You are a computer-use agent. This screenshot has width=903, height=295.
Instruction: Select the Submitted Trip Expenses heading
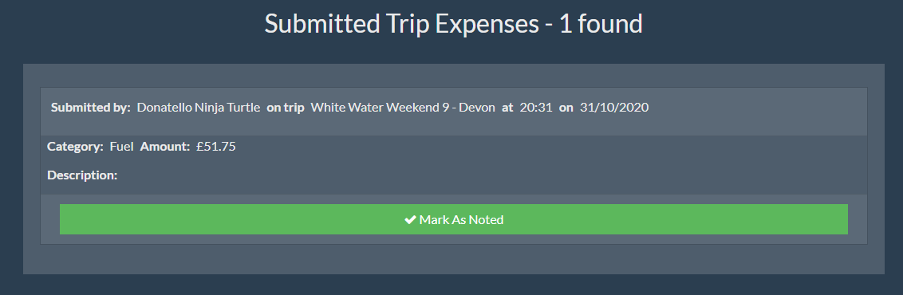pos(454,24)
